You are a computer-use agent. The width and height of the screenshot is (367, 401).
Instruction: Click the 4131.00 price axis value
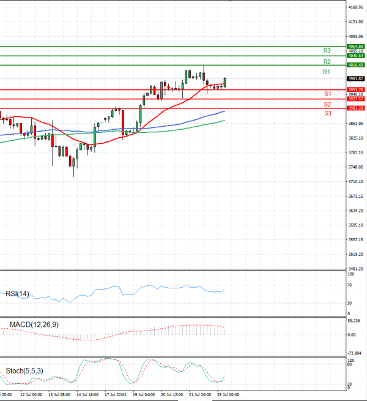[356, 22]
